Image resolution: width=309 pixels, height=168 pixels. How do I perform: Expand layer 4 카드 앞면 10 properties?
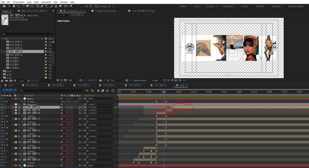13,111
